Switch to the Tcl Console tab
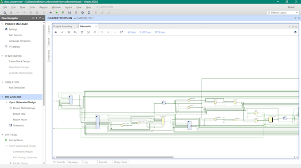The width and height of the screenshot is (301, 168). click(x=59, y=162)
